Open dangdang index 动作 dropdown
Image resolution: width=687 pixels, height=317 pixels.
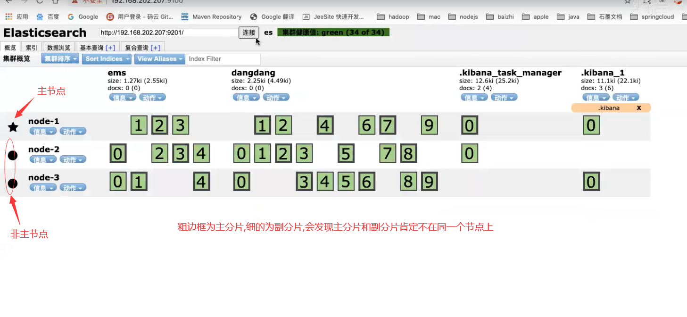pyautogui.click(x=276, y=98)
